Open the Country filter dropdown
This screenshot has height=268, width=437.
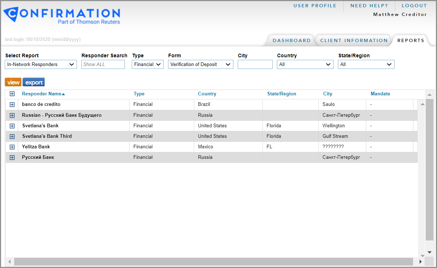coord(305,65)
